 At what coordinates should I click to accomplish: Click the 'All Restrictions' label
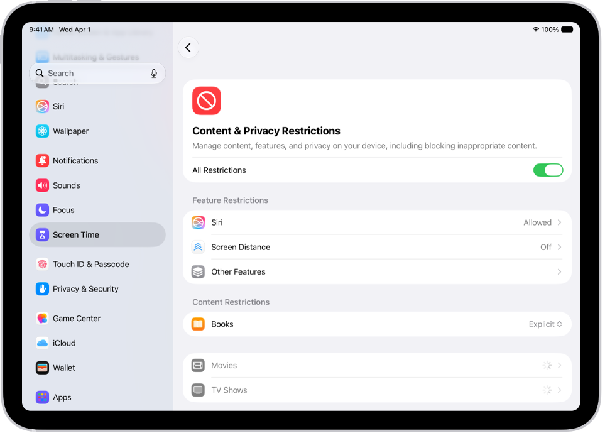click(x=219, y=170)
